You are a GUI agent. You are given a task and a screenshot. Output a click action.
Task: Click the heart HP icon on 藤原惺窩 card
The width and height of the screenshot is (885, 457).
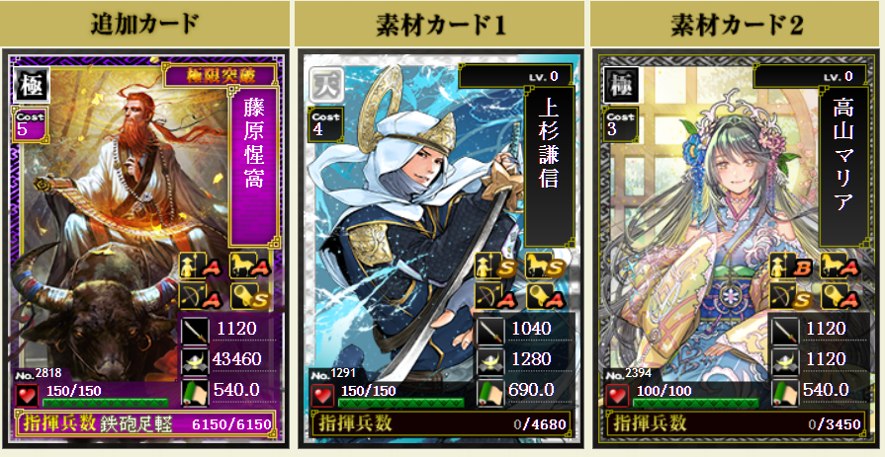(27, 396)
